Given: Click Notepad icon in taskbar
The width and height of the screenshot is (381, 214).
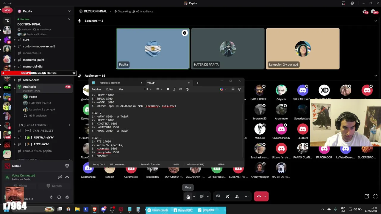Looking at the screenshot, I should [x=129, y=210].
